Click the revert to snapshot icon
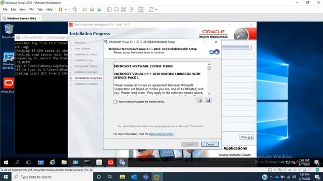Screen dimensions: 323x181 (92, 10)
